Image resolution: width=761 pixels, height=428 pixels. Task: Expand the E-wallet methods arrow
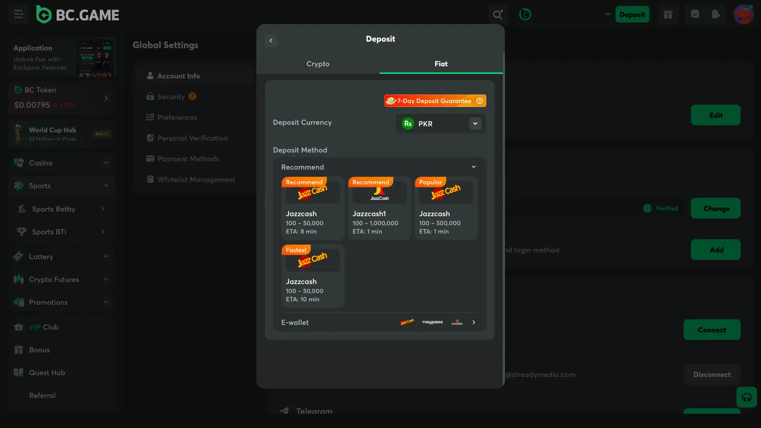tap(474, 322)
